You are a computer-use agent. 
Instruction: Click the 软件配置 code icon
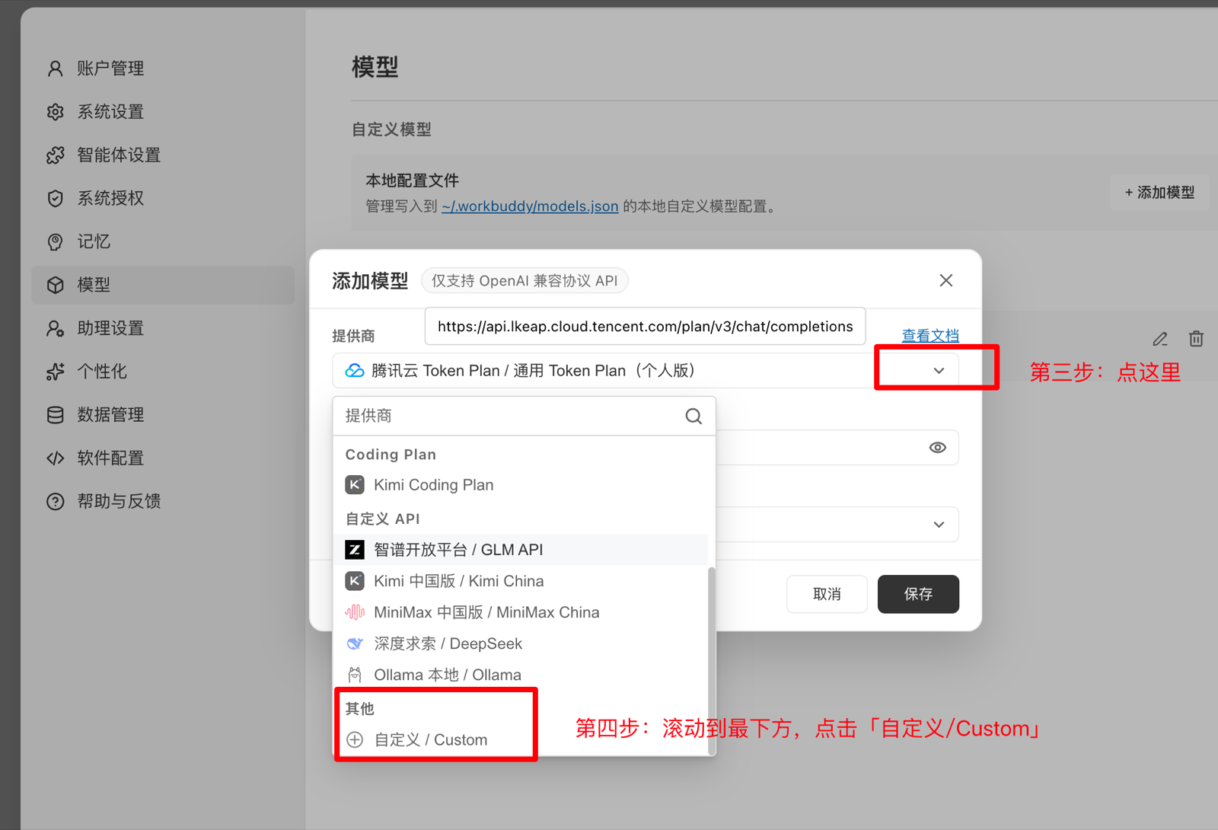56,458
